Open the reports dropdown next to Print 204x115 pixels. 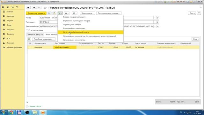click(75, 13)
